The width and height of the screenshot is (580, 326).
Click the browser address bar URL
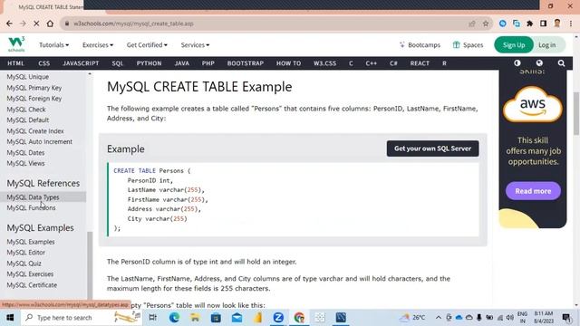coord(133,24)
